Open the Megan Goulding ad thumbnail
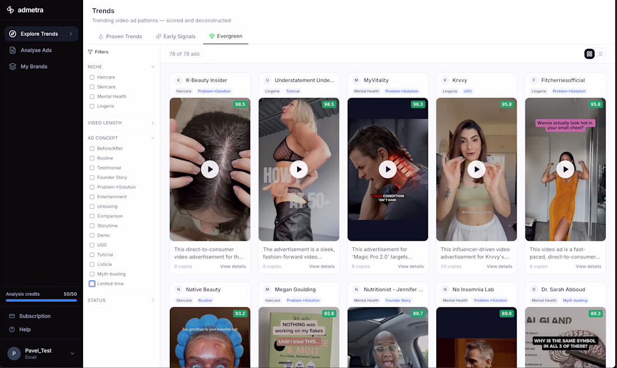Viewport: 617px width, 368px height. point(298,337)
